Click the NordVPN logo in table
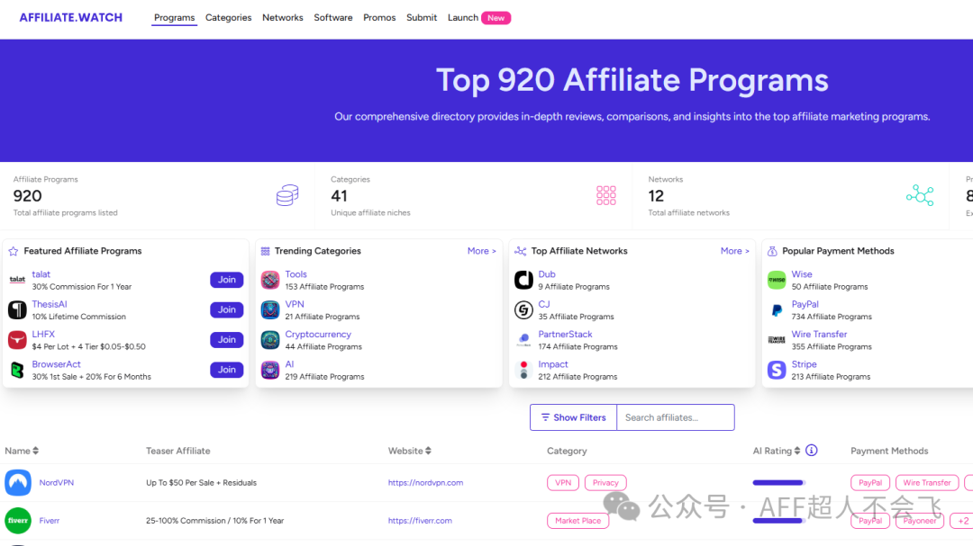Screen dimensions: 973x546 18,483
